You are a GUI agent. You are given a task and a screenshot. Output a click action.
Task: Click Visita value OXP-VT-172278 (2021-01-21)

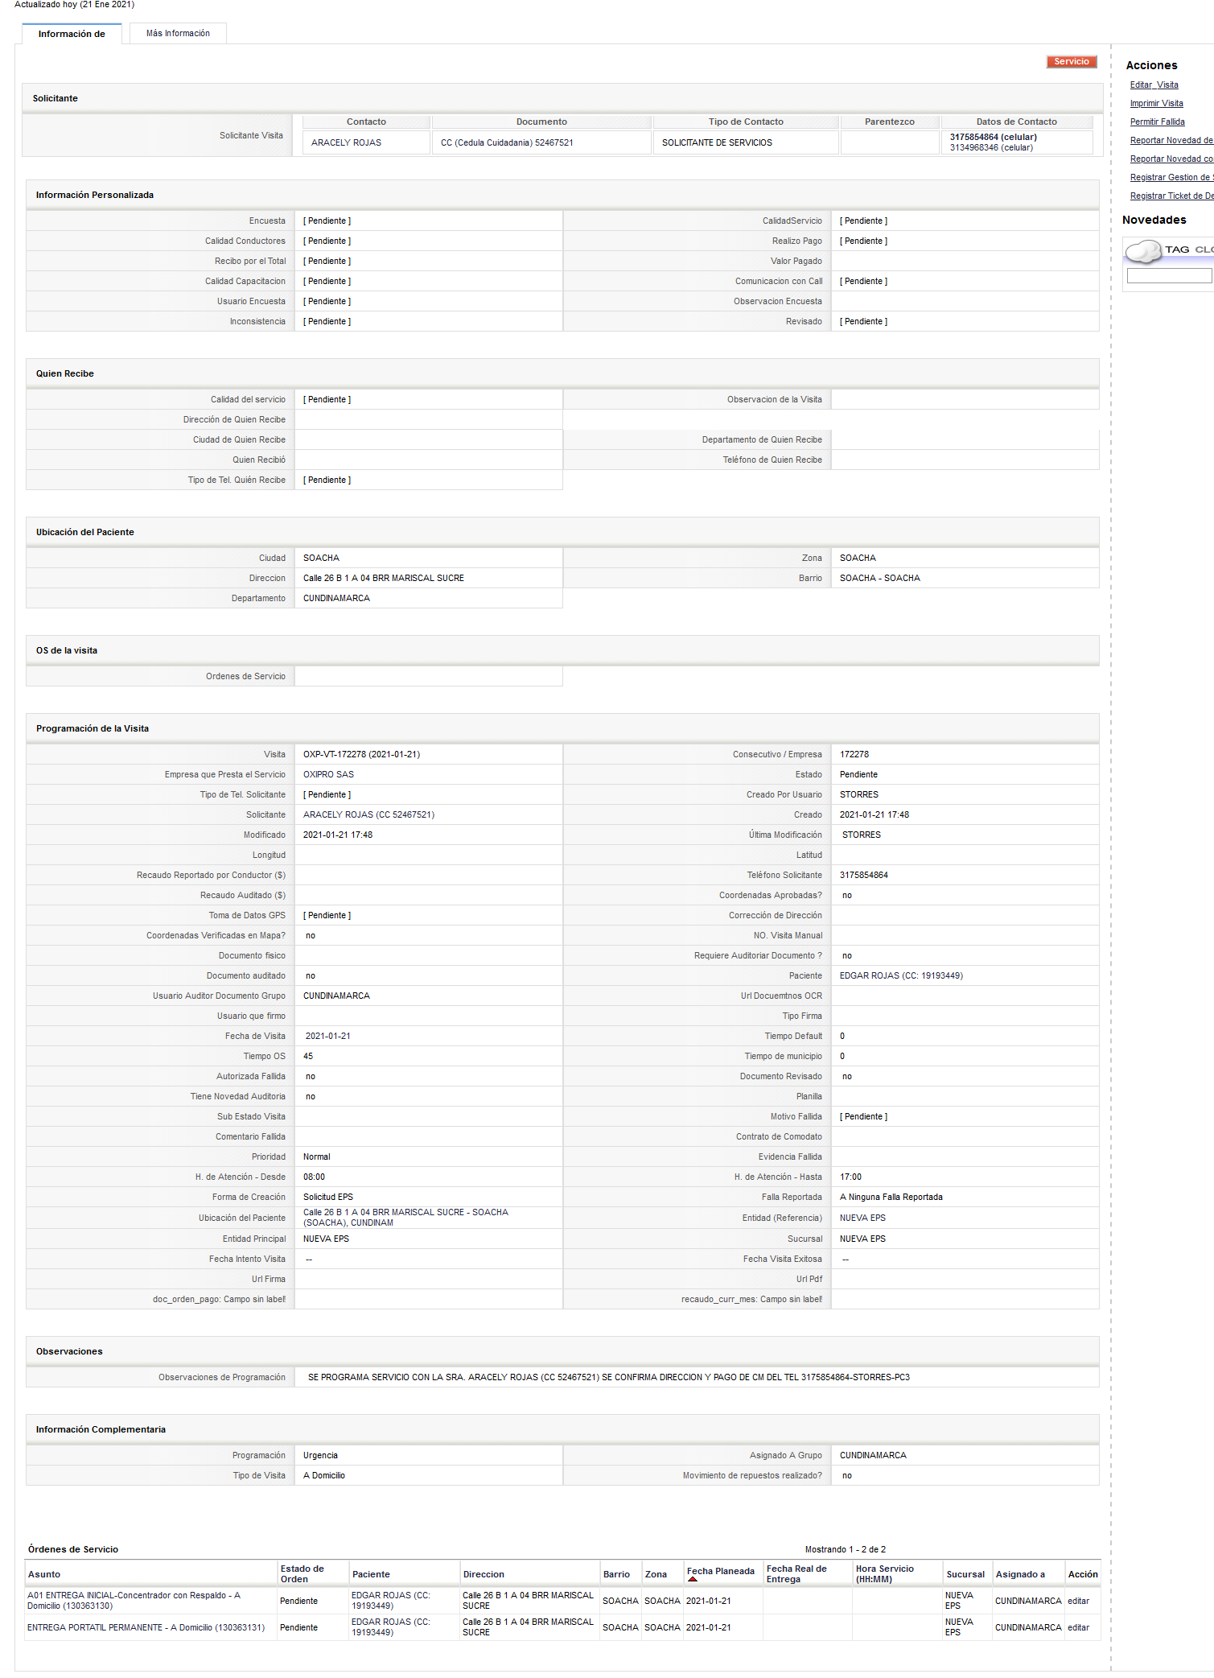[x=361, y=754]
